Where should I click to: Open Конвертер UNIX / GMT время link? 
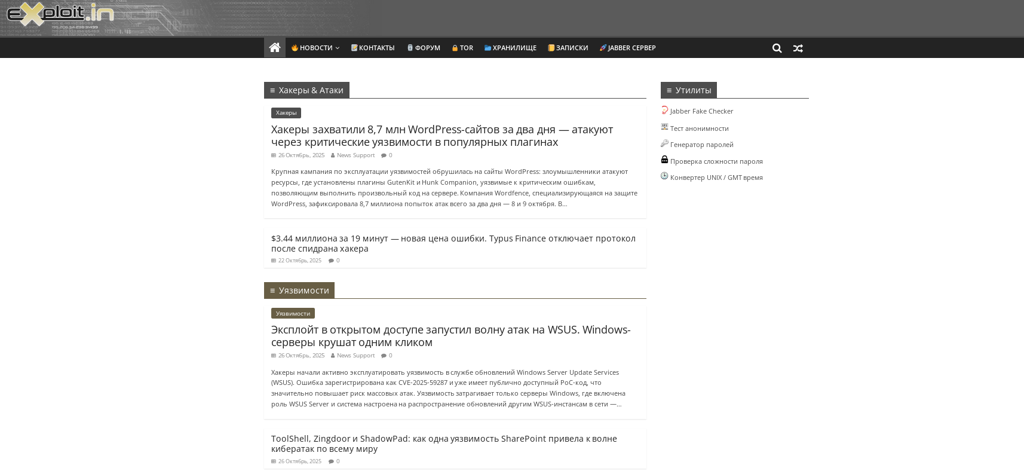point(716,178)
